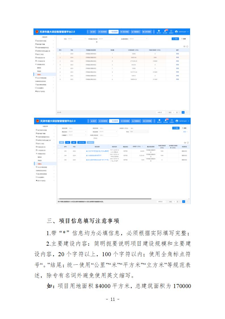The height and width of the screenshot is (319, 225).
Task: Click the guide icon left of bell, lower screenshot
Action: (159, 120)
